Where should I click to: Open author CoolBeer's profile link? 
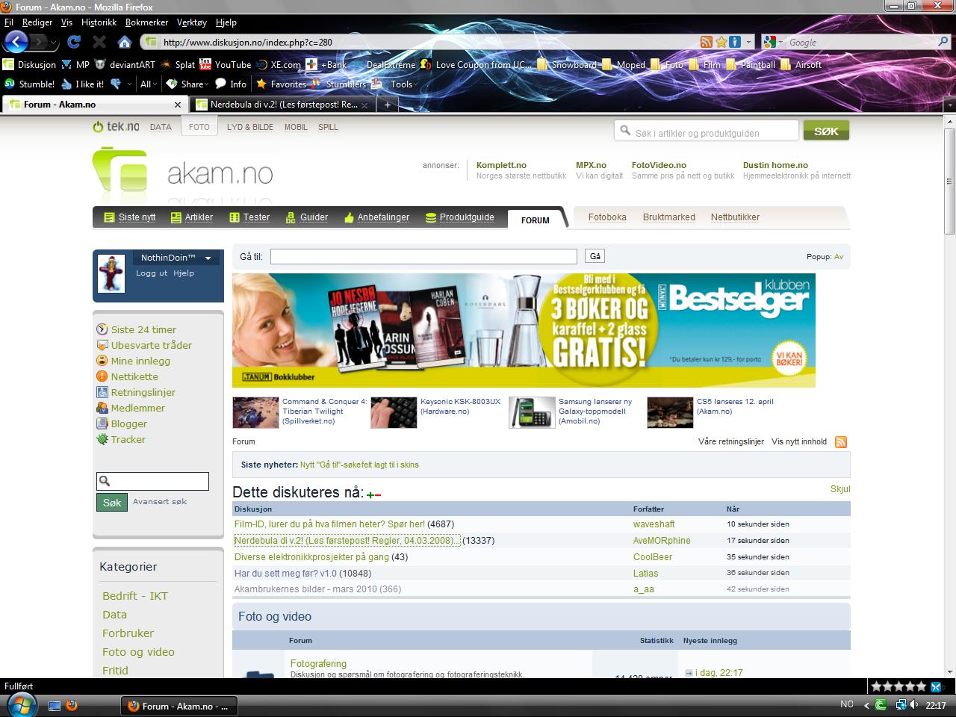click(653, 557)
